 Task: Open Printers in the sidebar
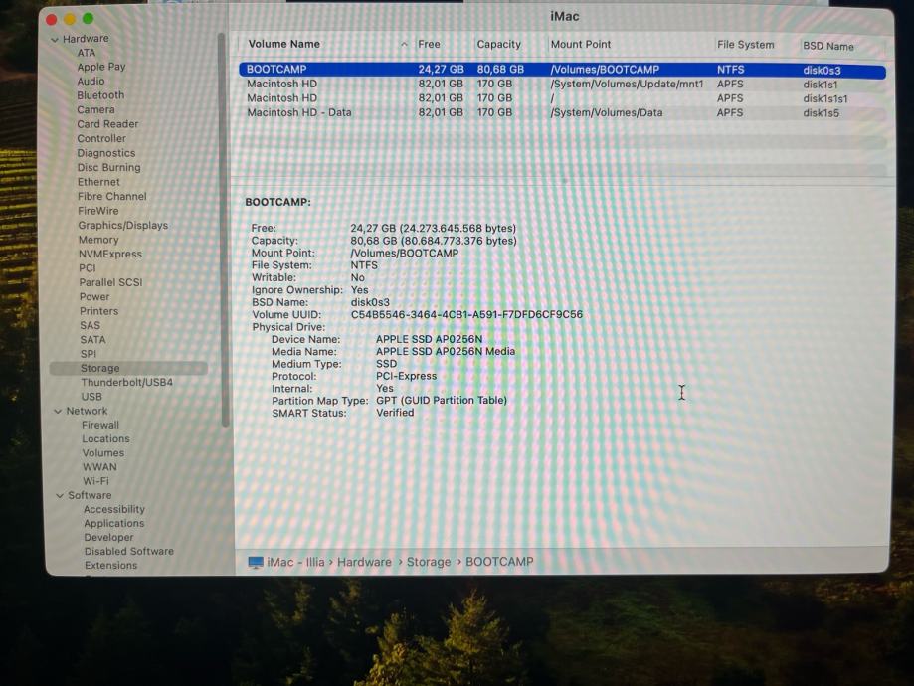pyautogui.click(x=99, y=311)
